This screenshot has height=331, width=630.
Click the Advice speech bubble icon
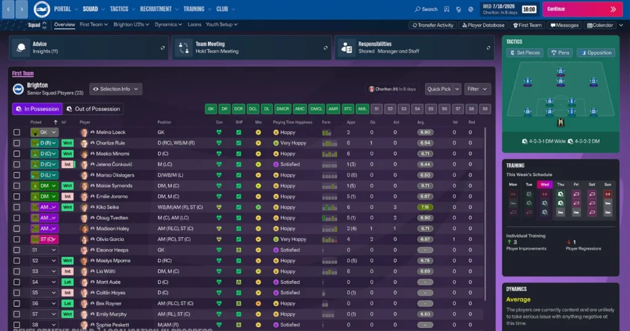(21, 48)
